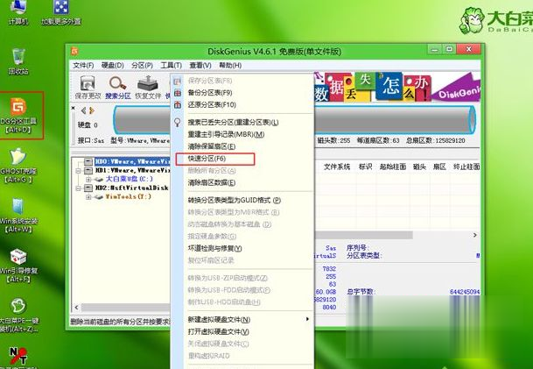Screen dimensions: 533x369
Task: Open the 工具(T) menu
Action: coord(172,65)
